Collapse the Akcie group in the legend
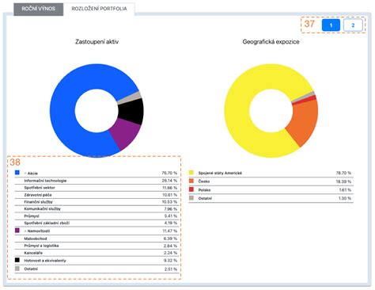Image resolution: width=375 pixels, height=290 pixels. (x=25, y=174)
